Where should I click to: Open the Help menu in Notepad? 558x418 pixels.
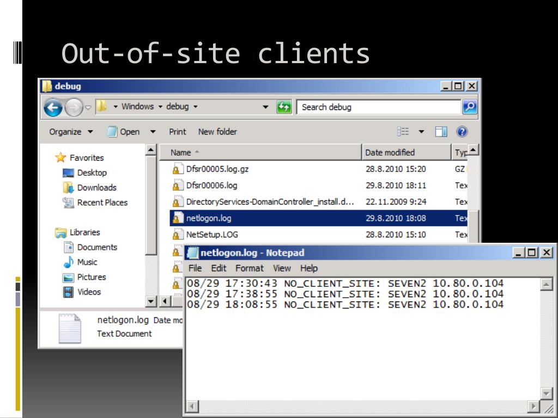coord(309,268)
